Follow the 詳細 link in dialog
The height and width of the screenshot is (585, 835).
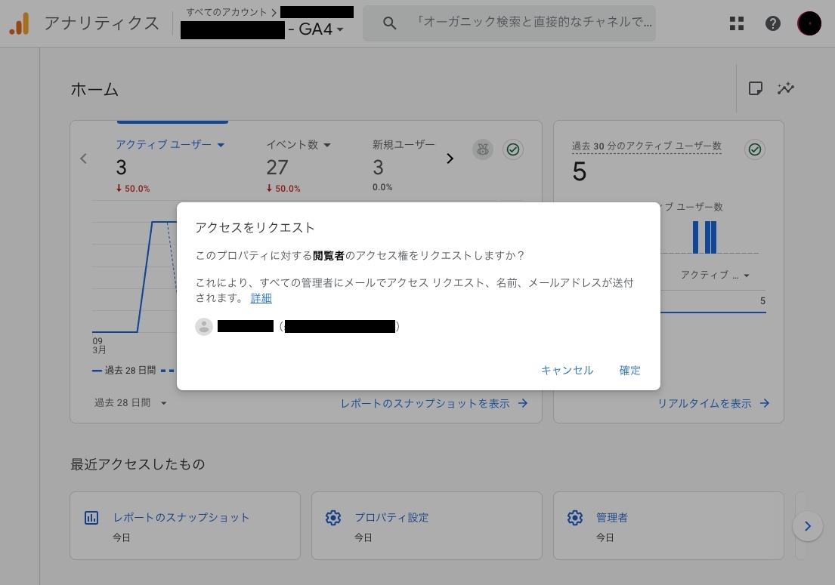[x=261, y=298]
